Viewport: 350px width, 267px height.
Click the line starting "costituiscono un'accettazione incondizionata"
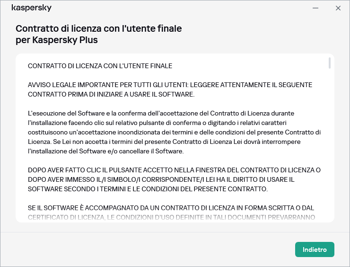174,132
